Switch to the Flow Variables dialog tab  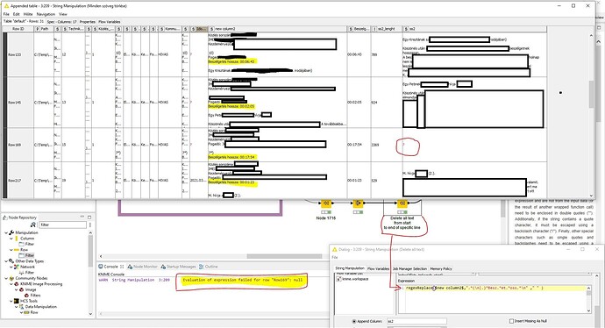[x=378, y=268]
